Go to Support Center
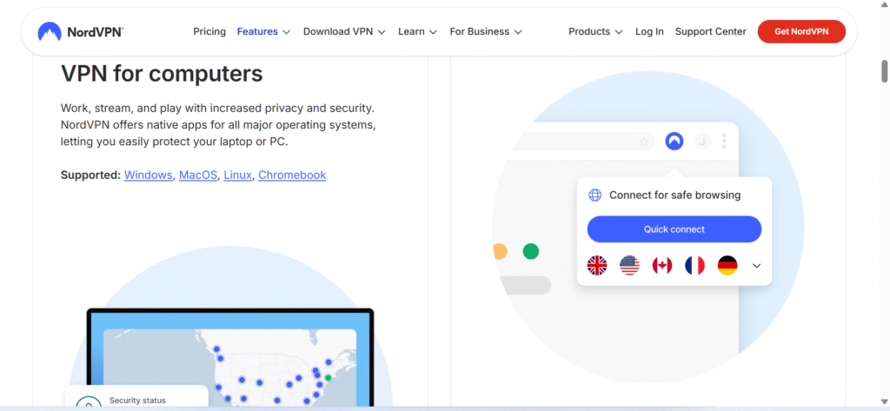Screen dimensions: 890x411 click(710, 31)
